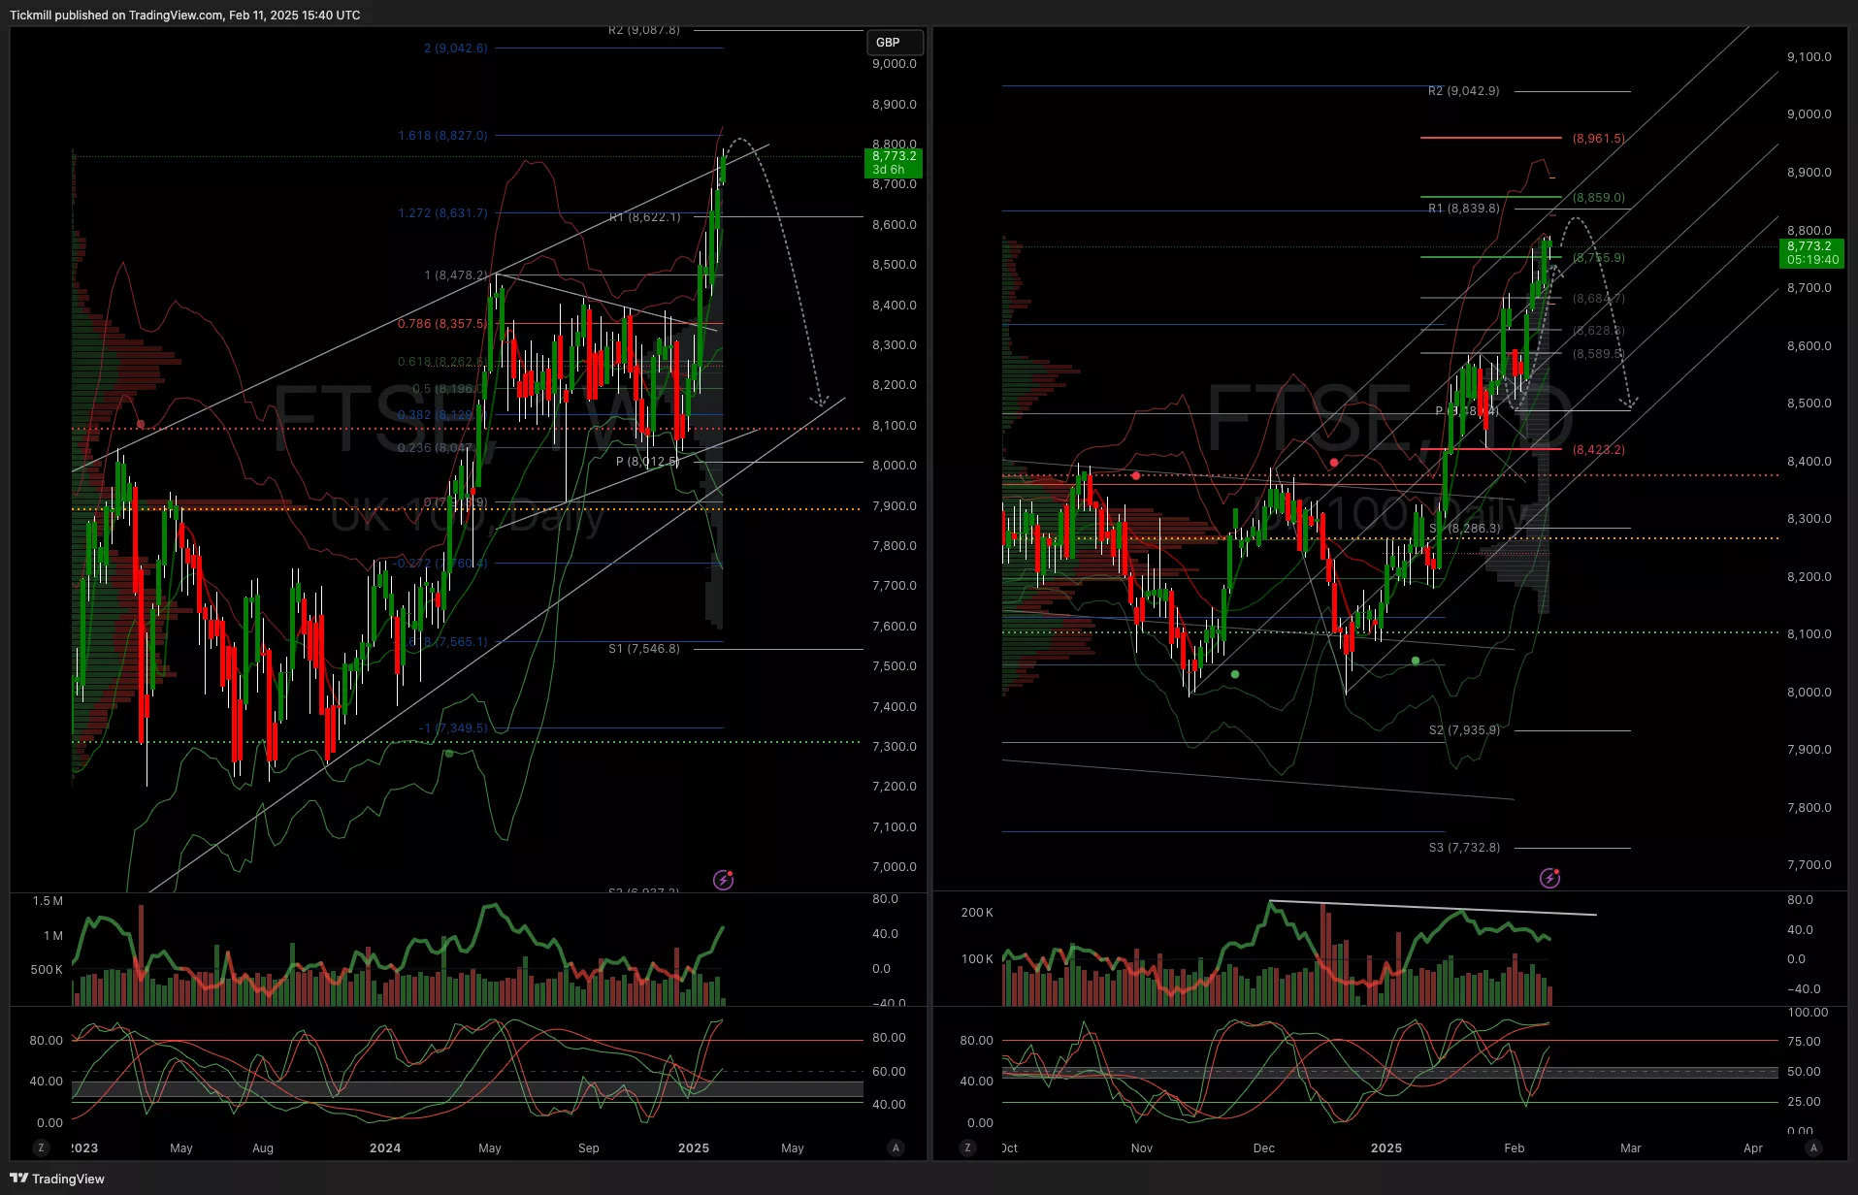This screenshot has height=1195, width=1858.
Task: Click the Feb label on daily time axis
Action: click(1514, 1147)
